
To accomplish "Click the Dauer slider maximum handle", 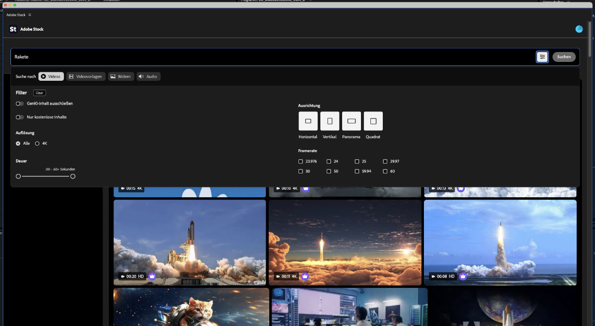I will click(73, 176).
